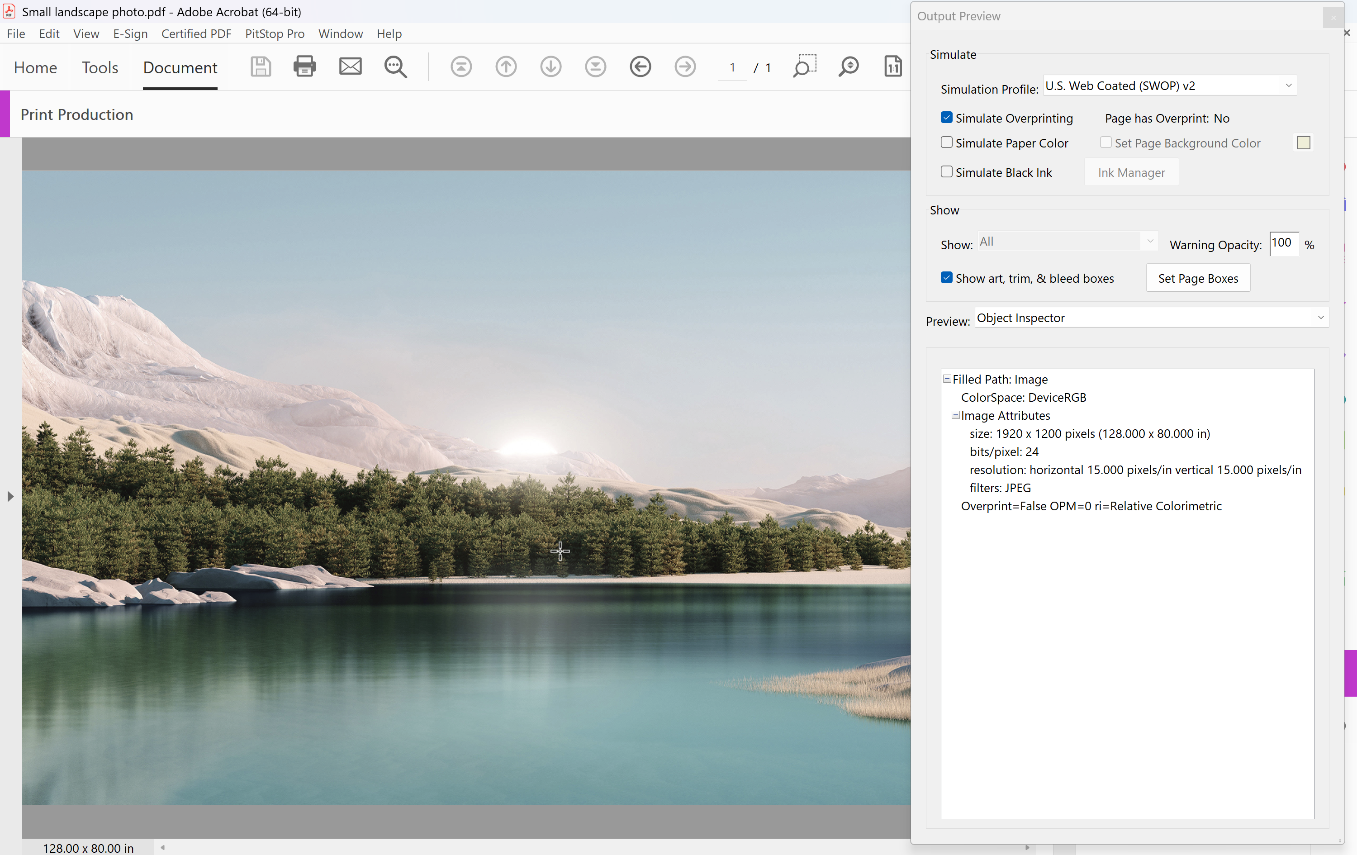
Task: Enable Simulate Black Ink checkbox
Action: 946,172
